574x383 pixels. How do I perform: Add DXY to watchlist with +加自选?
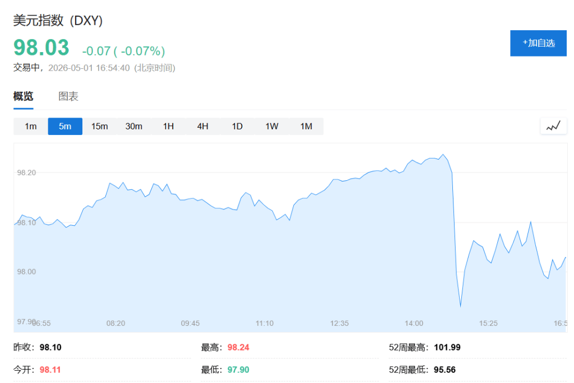(x=538, y=43)
